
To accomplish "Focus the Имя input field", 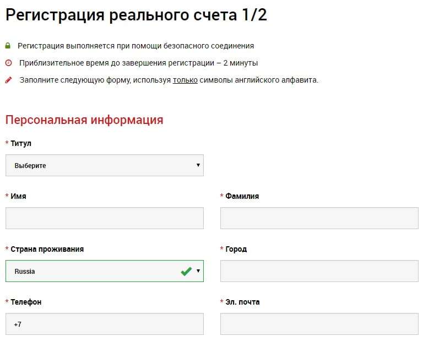I will point(105,218).
